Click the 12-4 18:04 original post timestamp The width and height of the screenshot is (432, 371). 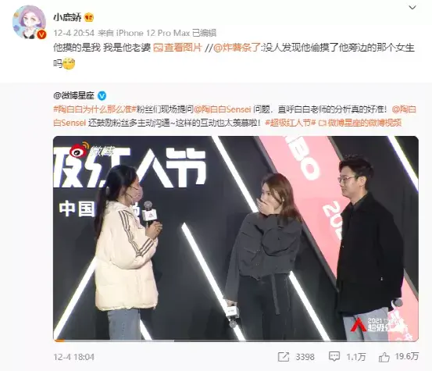coord(74,357)
